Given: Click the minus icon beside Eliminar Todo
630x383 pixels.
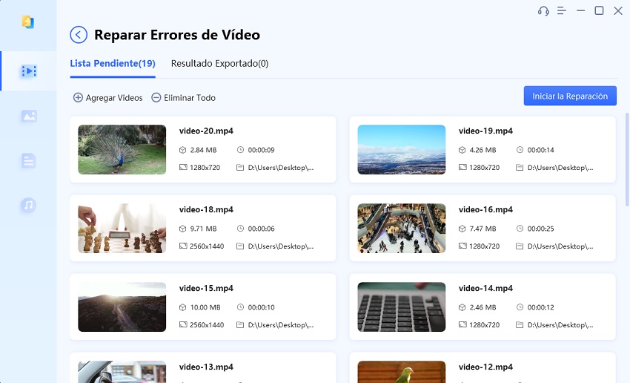Looking at the screenshot, I should pos(156,98).
